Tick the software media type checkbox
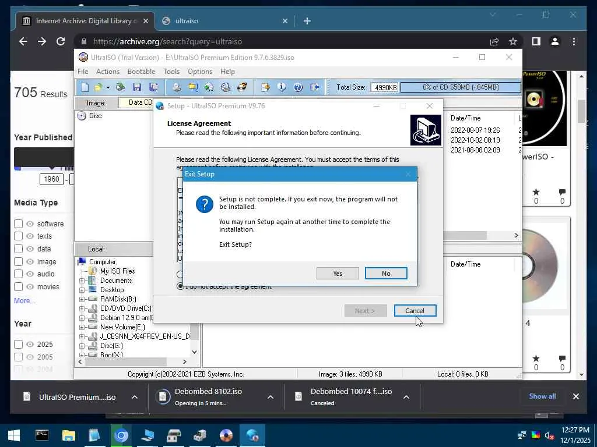Image resolution: width=597 pixels, height=447 pixels. pos(18,223)
